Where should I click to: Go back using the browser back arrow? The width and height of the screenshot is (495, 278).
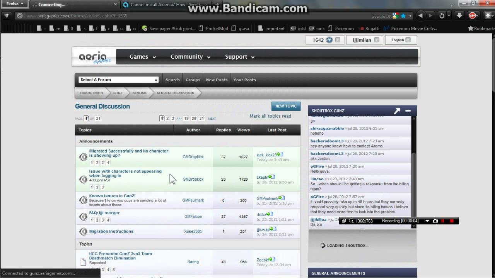420,16
